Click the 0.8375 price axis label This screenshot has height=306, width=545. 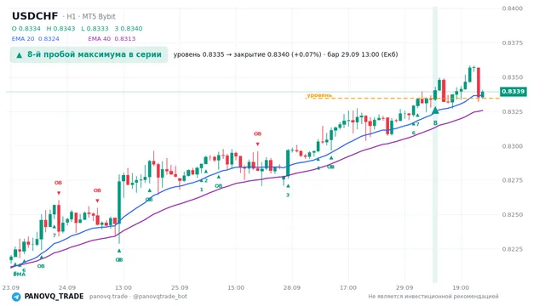[512, 43]
